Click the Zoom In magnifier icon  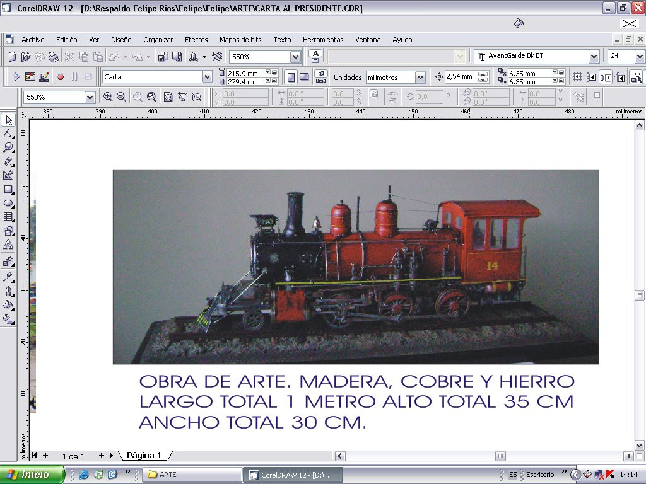coord(108,97)
